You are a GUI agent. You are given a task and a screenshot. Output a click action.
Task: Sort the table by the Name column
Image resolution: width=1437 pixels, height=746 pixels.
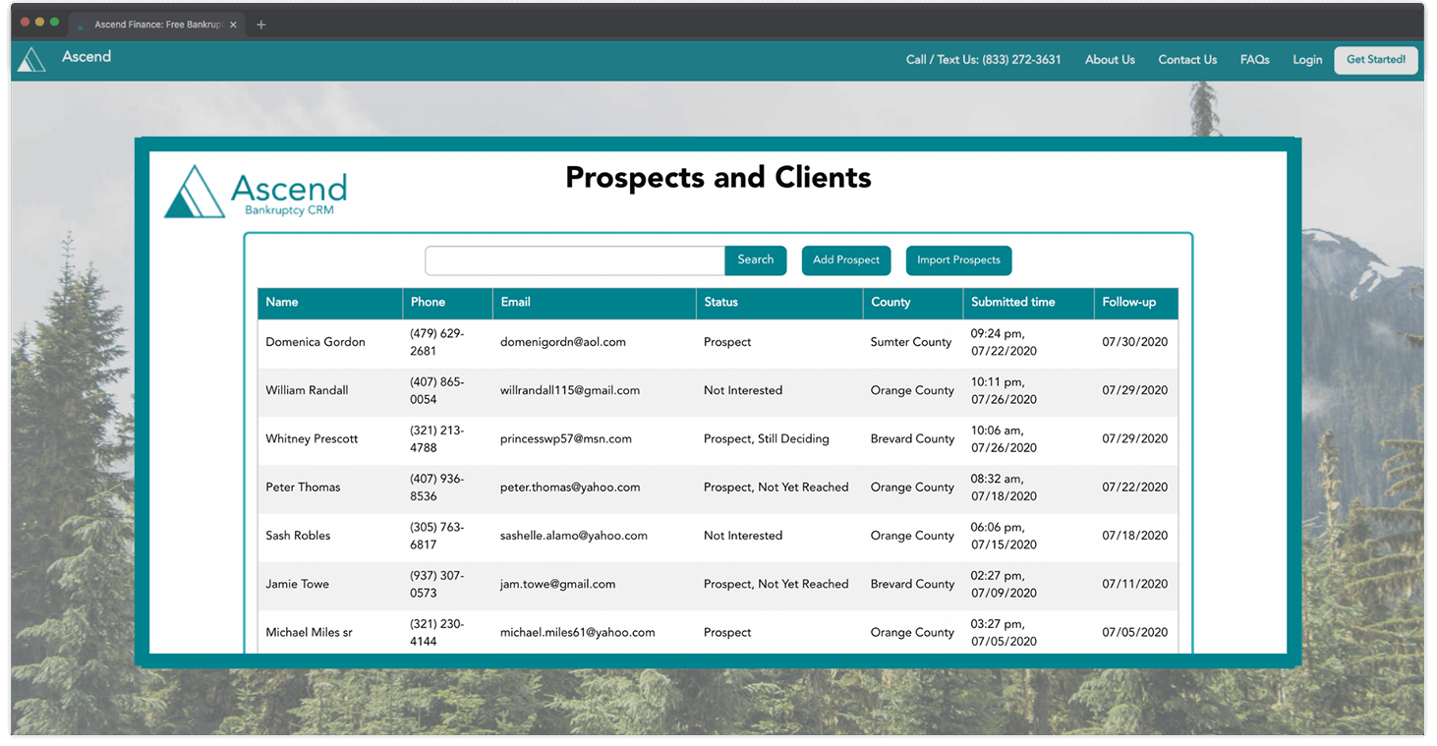[x=282, y=302]
